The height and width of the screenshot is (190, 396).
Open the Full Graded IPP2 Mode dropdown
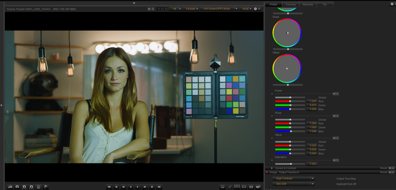[219, 9]
